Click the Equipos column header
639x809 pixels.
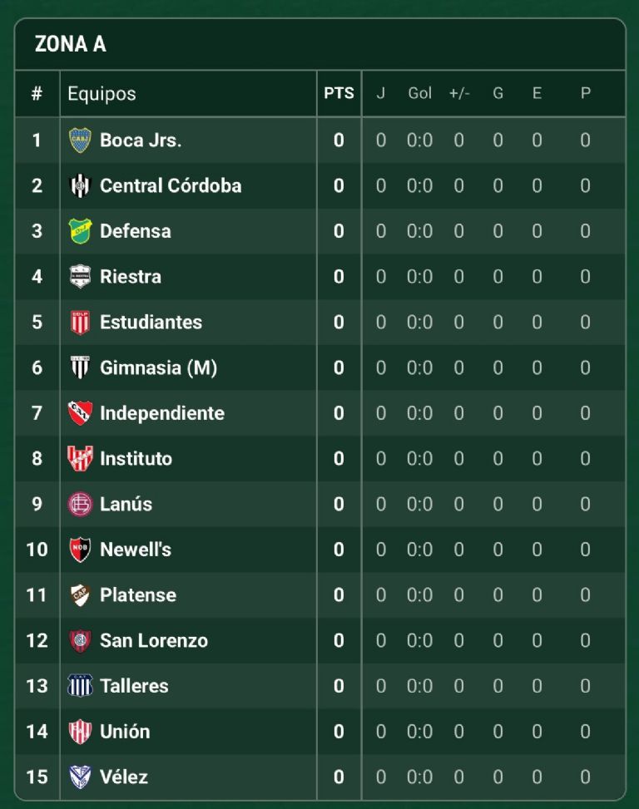[102, 94]
